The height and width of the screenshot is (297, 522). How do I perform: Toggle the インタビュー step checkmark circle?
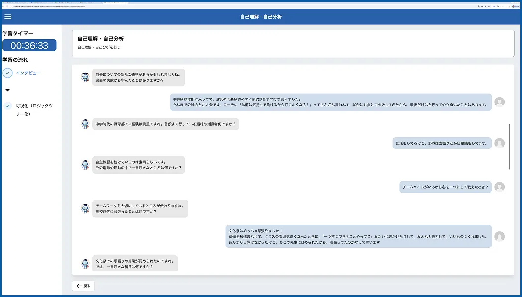7,73
